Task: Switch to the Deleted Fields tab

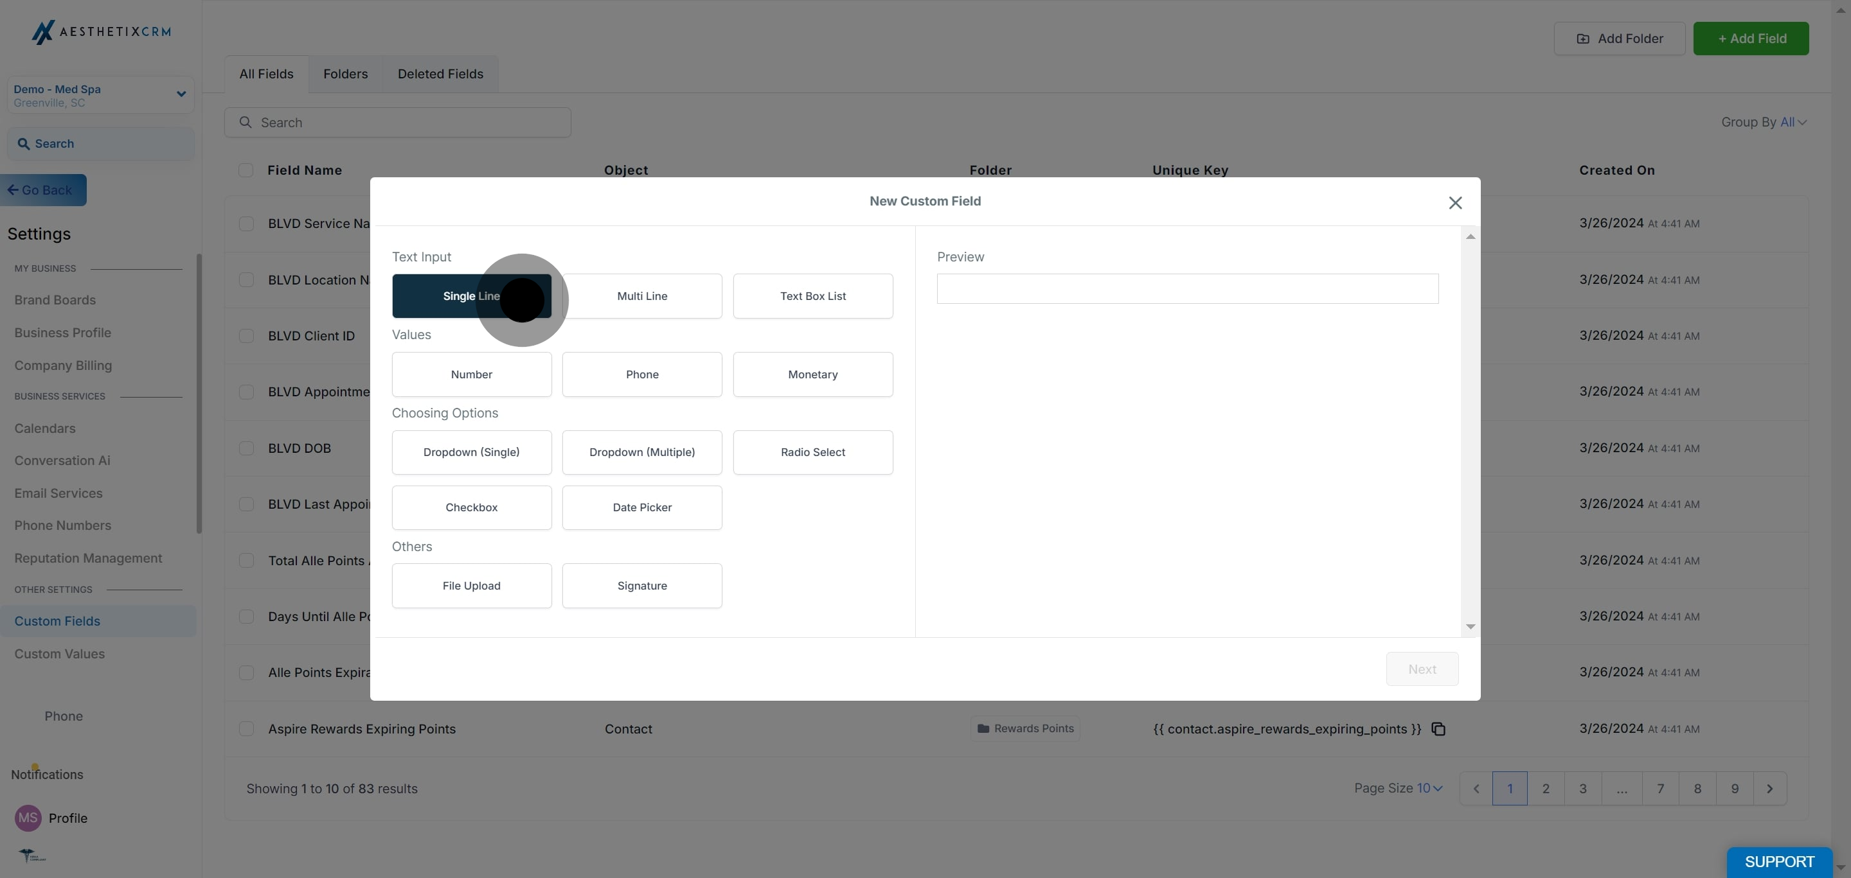Action: (440, 74)
